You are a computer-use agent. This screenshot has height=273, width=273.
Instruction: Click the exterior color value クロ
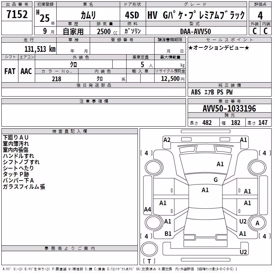73,64
